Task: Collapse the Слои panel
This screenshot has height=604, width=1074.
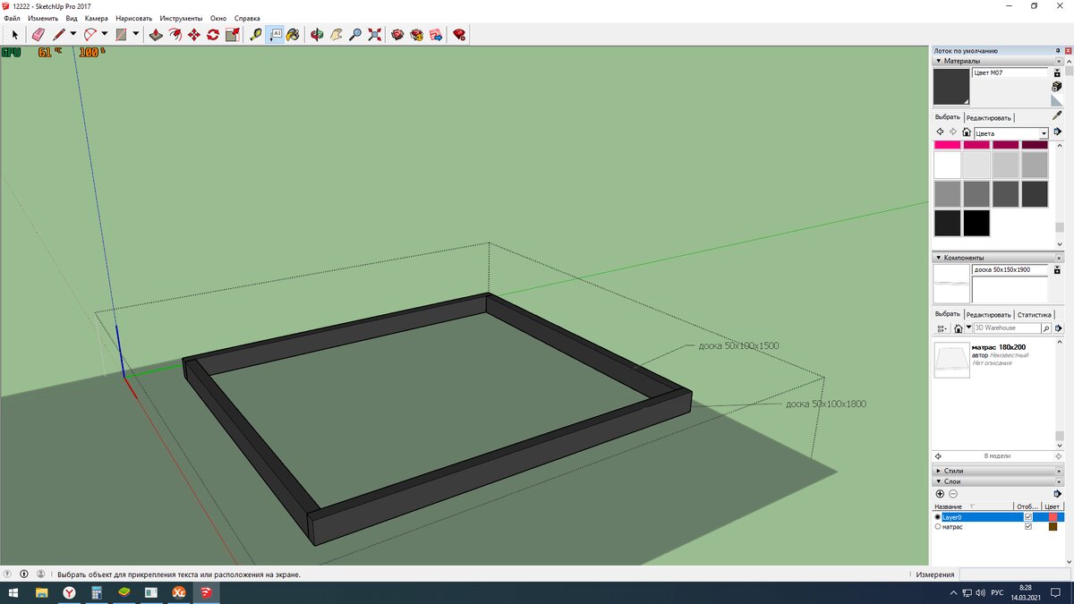Action: click(938, 481)
